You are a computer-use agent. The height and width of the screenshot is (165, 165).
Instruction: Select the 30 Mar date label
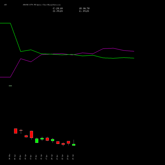[10, 157]
